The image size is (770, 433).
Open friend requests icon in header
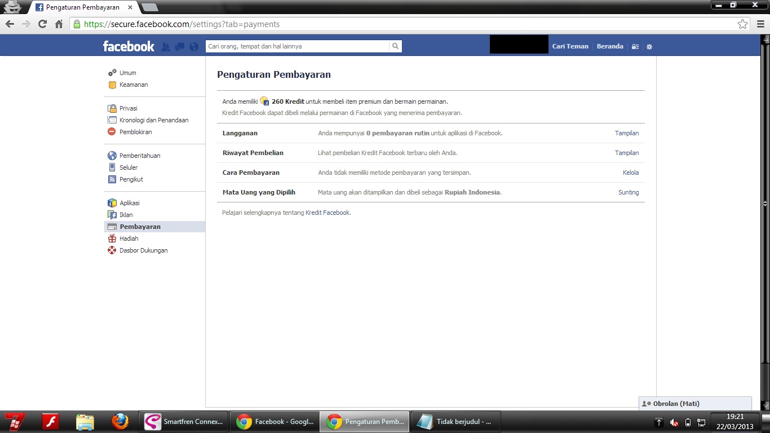click(x=166, y=47)
